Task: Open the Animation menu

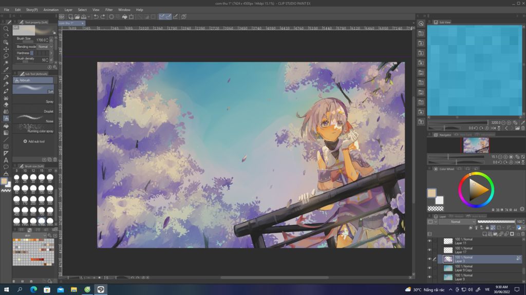Action: point(51,10)
